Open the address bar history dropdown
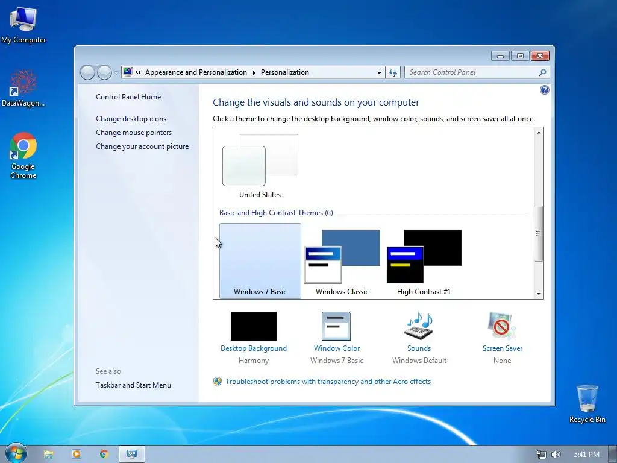Image resolution: width=617 pixels, height=463 pixels. 379,72
